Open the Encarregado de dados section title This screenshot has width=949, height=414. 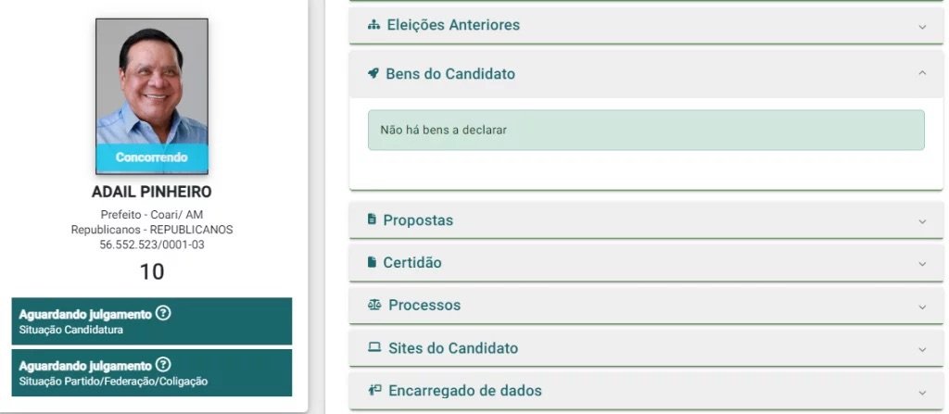[464, 390]
